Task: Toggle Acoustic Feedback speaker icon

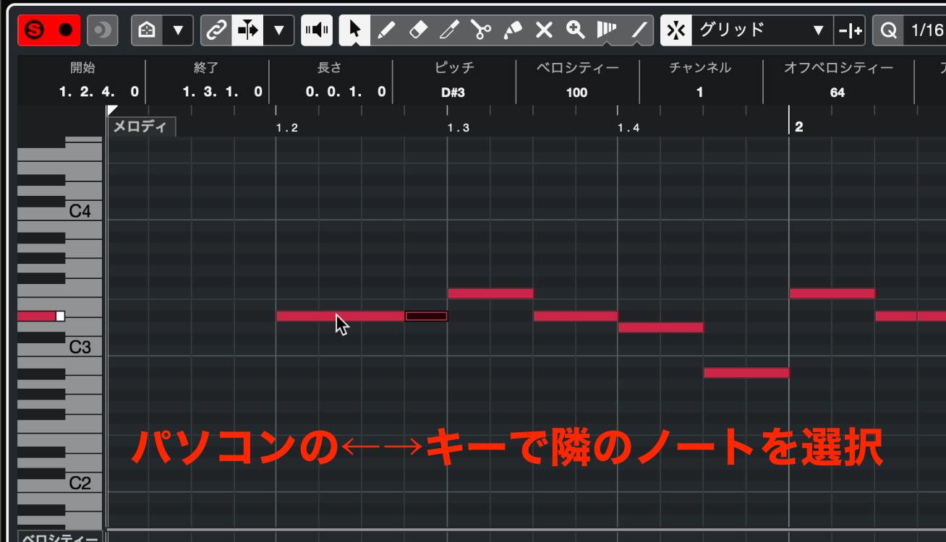Action: [x=317, y=30]
